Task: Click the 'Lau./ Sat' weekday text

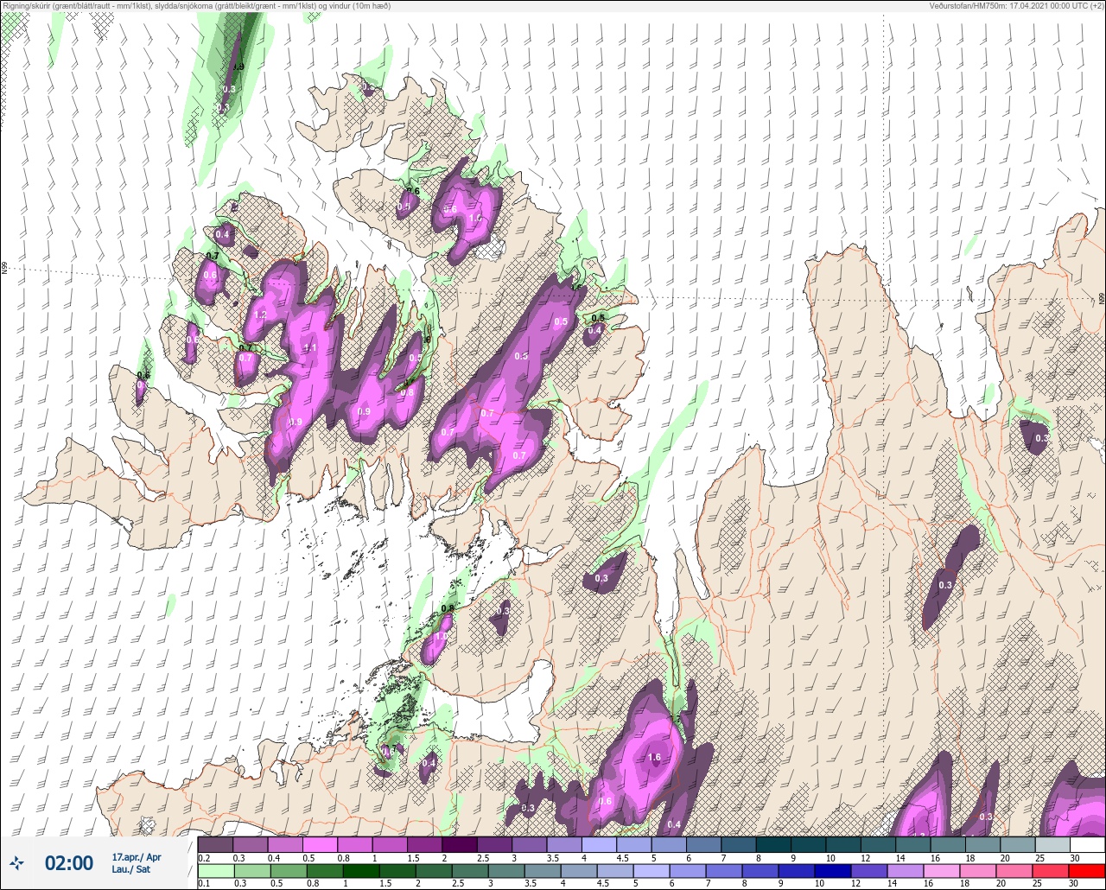Action: (x=130, y=869)
